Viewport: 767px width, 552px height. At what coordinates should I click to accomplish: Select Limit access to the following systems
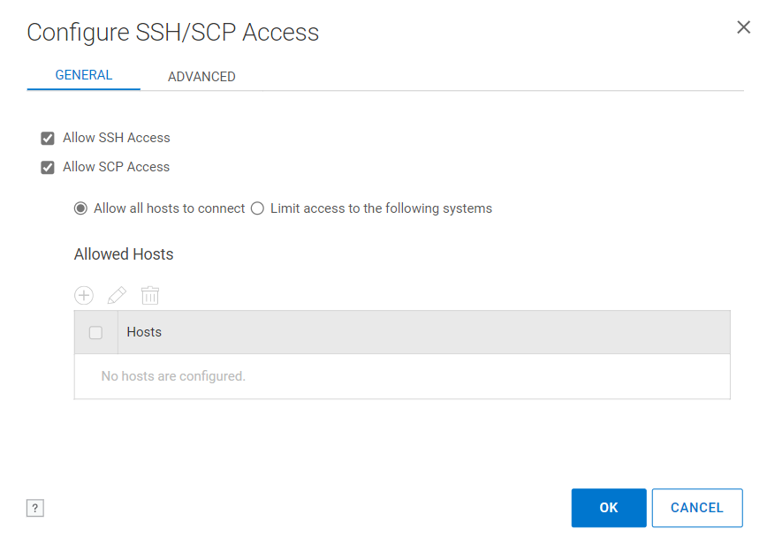(x=256, y=208)
